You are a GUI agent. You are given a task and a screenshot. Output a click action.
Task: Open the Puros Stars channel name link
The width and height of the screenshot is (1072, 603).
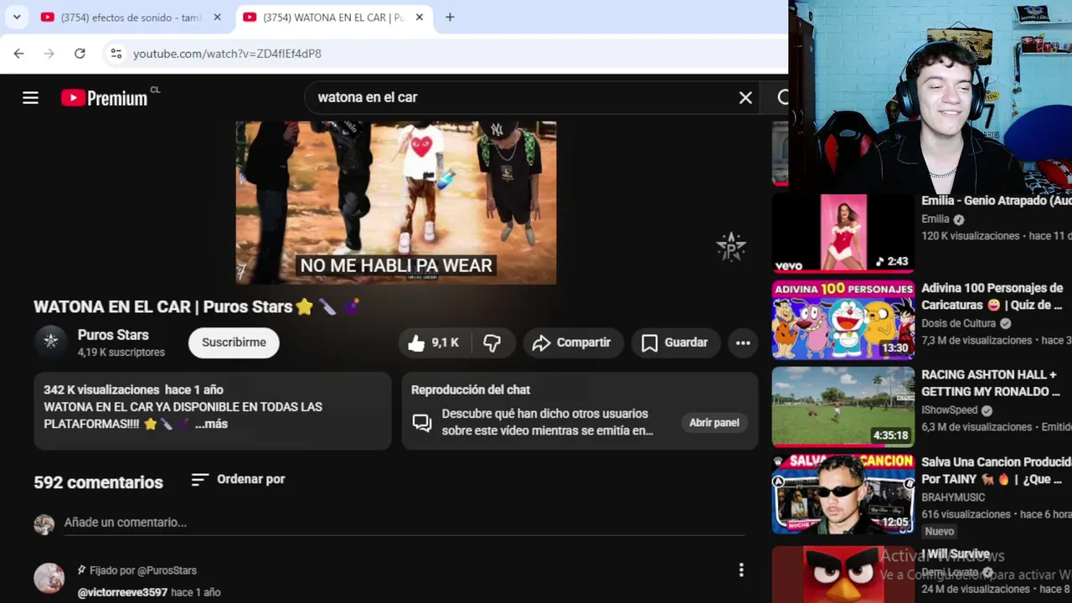(x=113, y=335)
